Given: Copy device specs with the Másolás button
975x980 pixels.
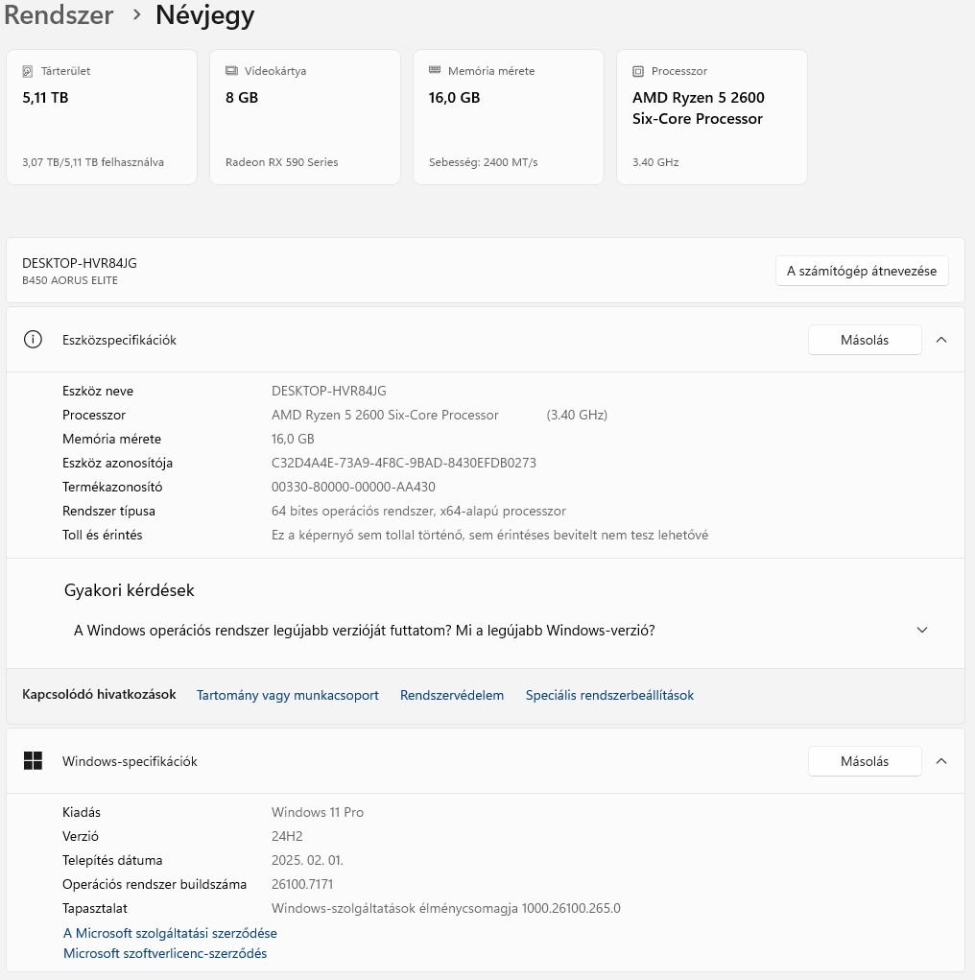Looking at the screenshot, I should pos(864,340).
